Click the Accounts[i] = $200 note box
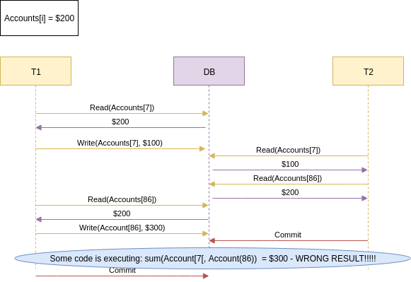 pos(39,18)
